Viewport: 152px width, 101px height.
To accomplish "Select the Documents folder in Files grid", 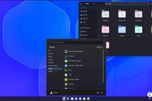I will click(x=122, y=16).
